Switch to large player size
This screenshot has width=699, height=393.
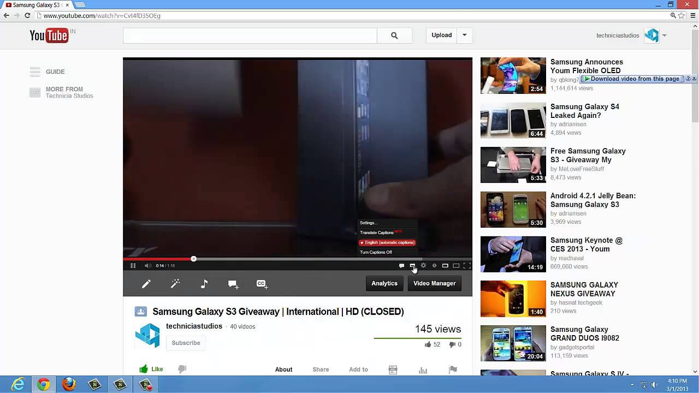click(456, 266)
